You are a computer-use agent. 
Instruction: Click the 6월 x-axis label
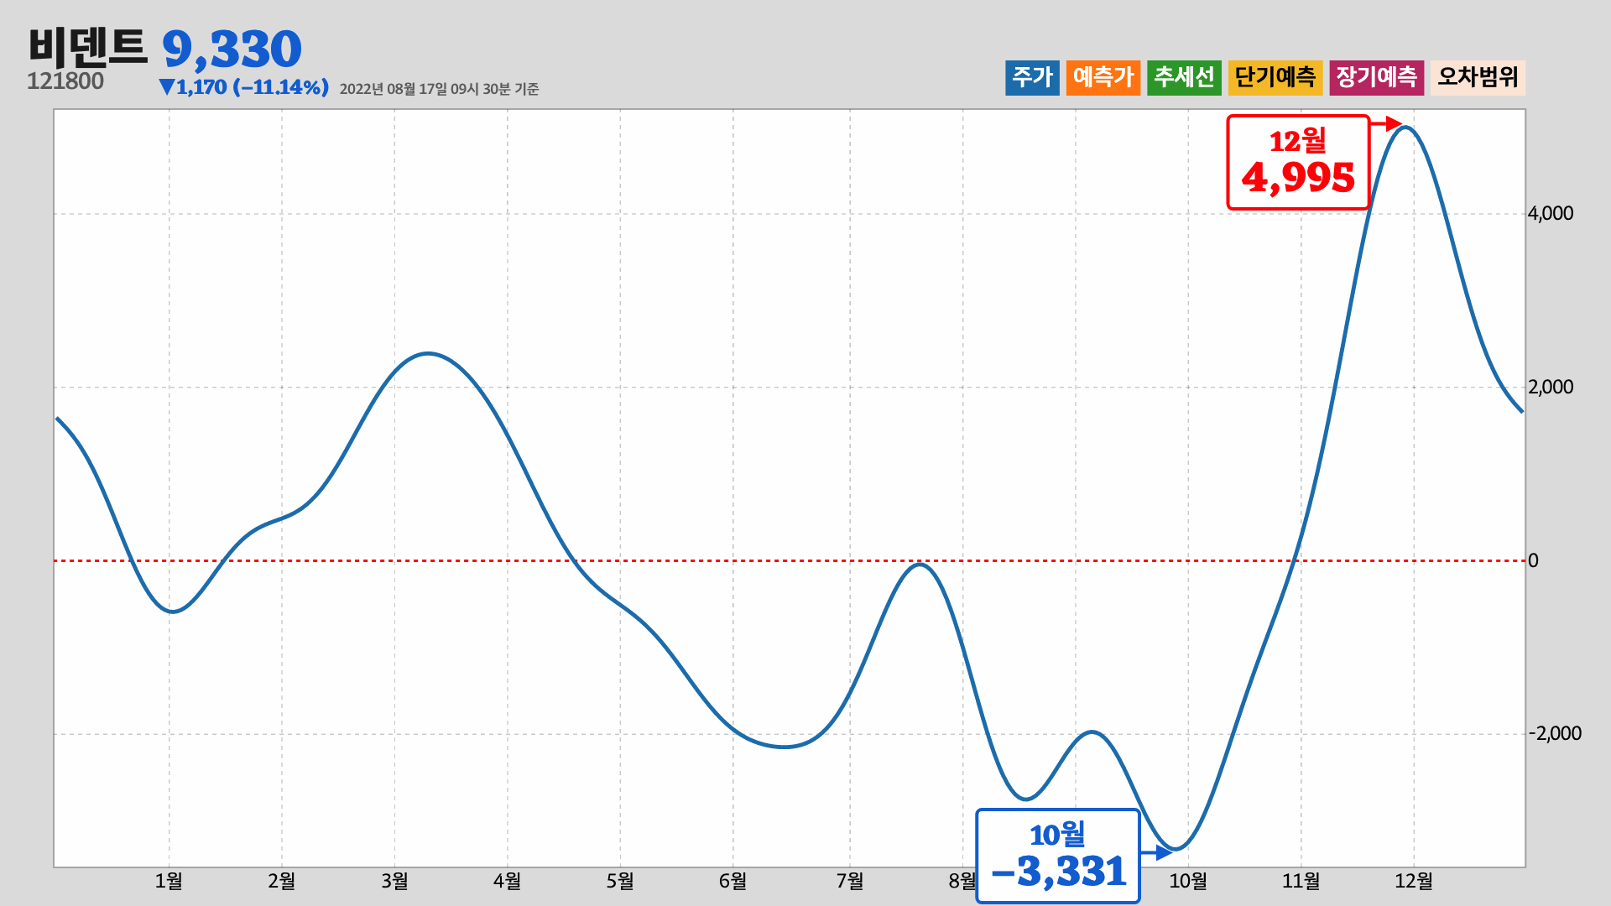(733, 881)
